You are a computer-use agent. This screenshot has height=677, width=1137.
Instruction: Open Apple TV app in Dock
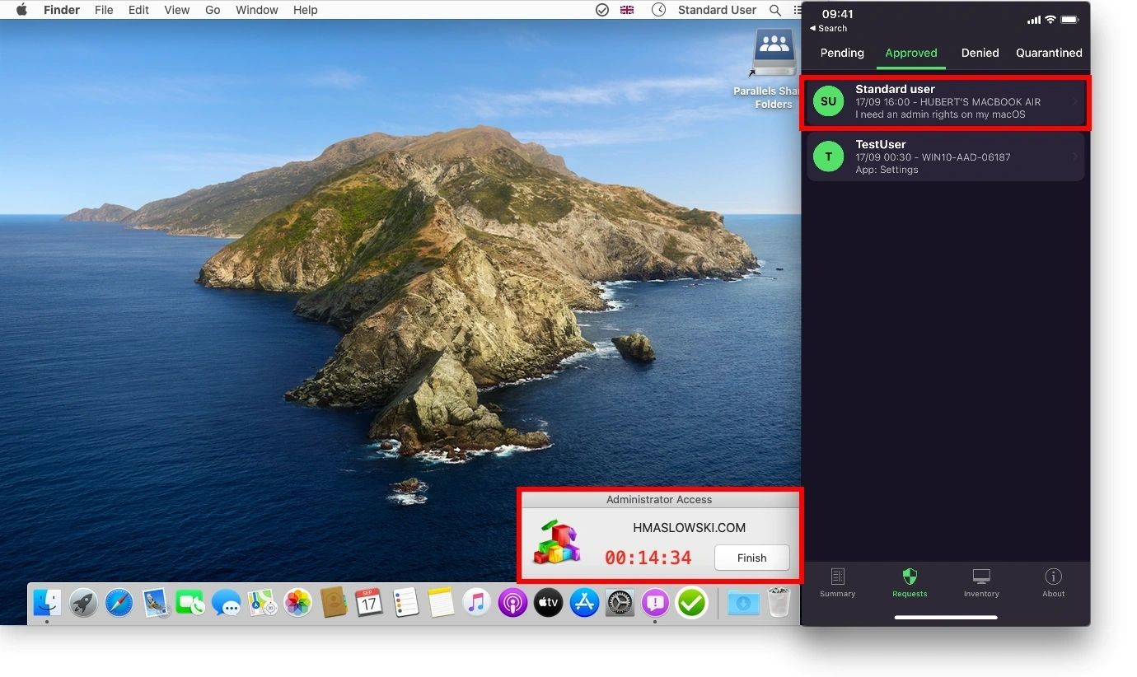pos(548,604)
